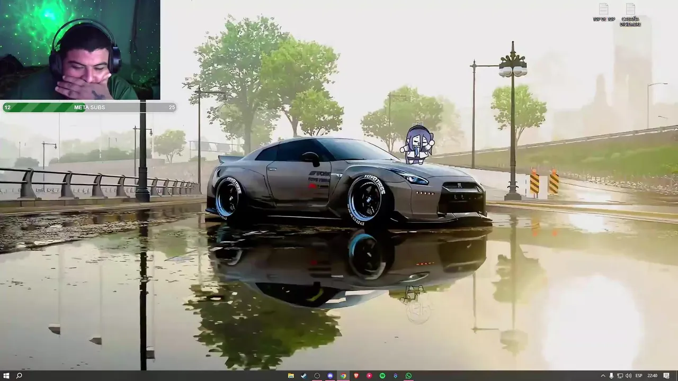
Task: Click the chibi desktop mascot on the car
Action: pos(418,144)
